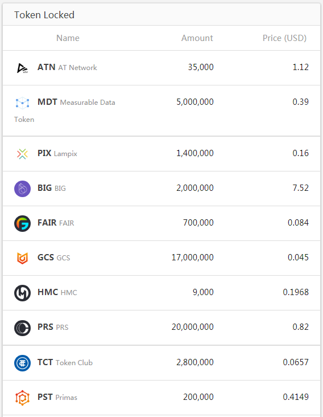The height and width of the screenshot is (417, 323).
Task: Click the Price (USD) column header
Action: pyautogui.click(x=284, y=38)
